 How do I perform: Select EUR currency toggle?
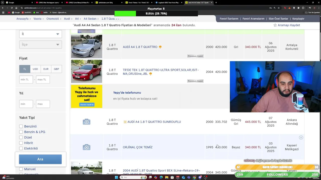pyautogui.click(x=46, y=69)
